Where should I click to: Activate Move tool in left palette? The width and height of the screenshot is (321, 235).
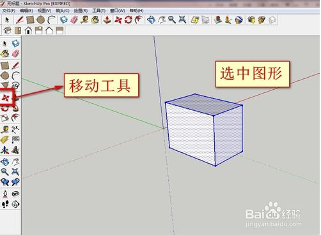tap(5, 98)
